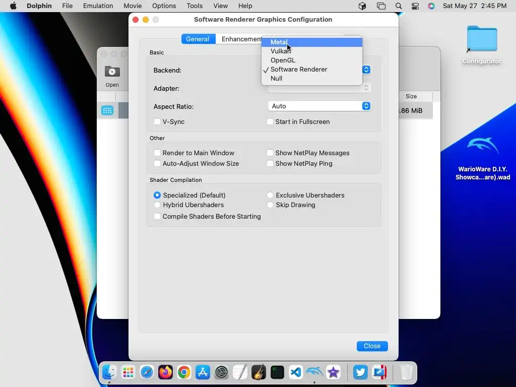The height and width of the screenshot is (387, 516).
Task: Click the stacked windows icon in menu bar
Action: 381,6
